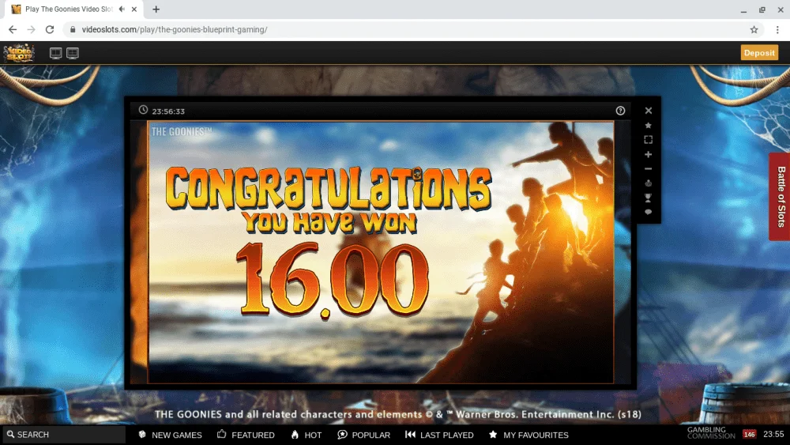Click the game session clock icon

coord(143,110)
